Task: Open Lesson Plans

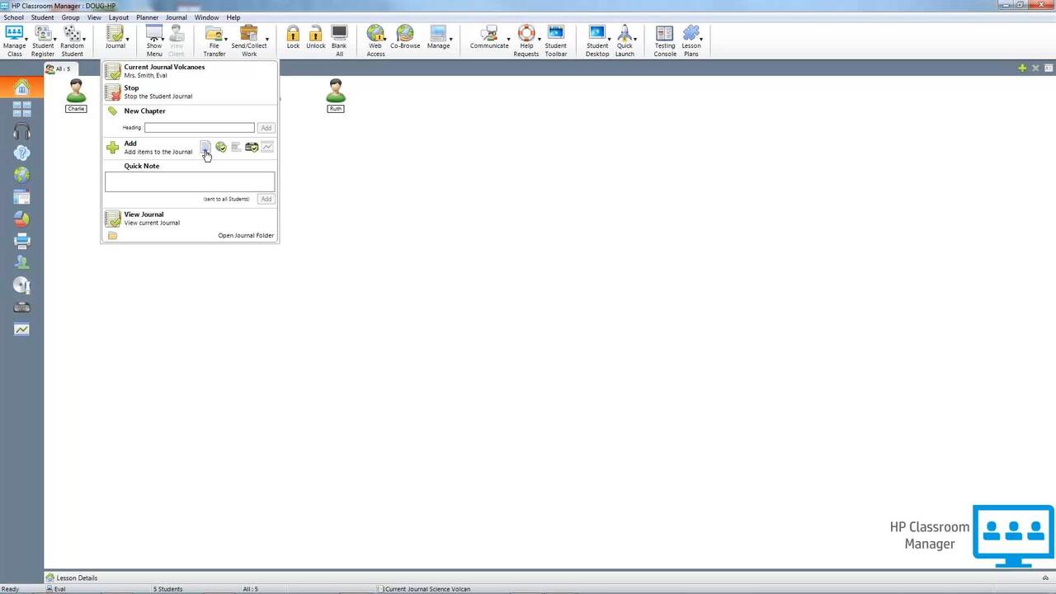Action: 691,40
